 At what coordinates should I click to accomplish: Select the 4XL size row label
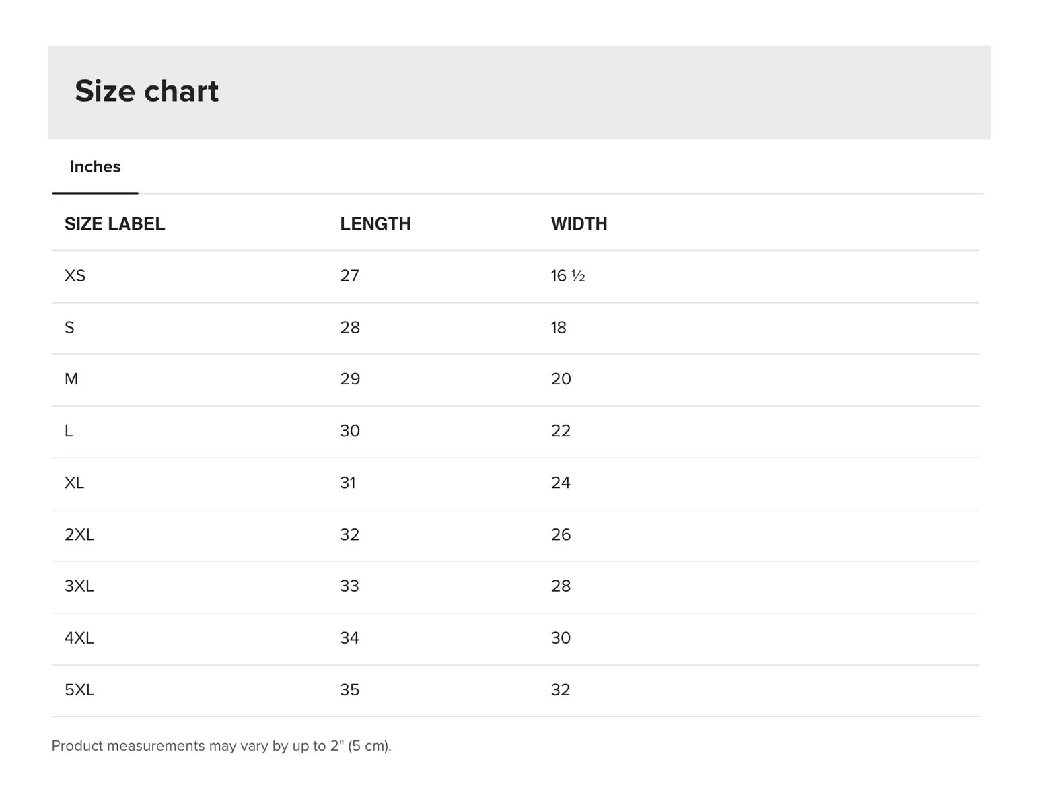79,638
